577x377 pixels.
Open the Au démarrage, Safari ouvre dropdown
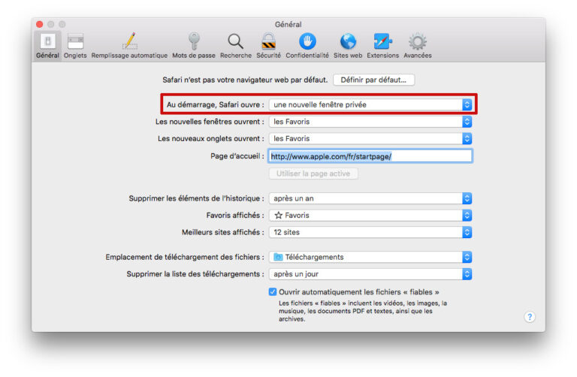(370, 104)
